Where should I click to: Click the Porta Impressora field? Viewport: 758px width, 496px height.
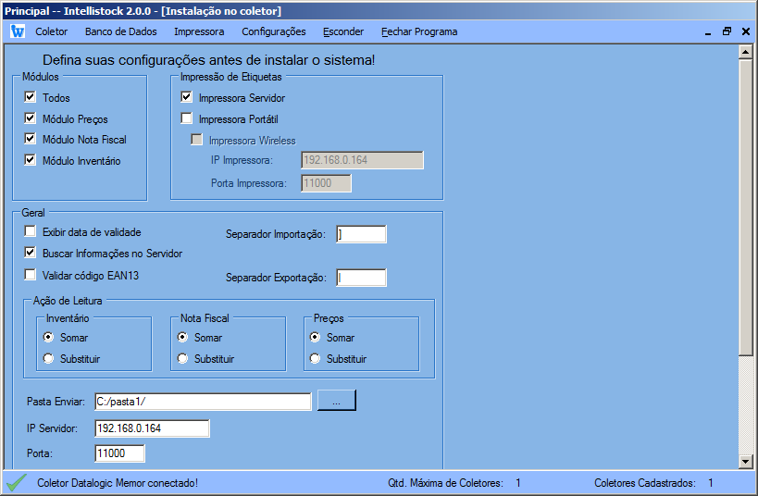[x=326, y=183]
